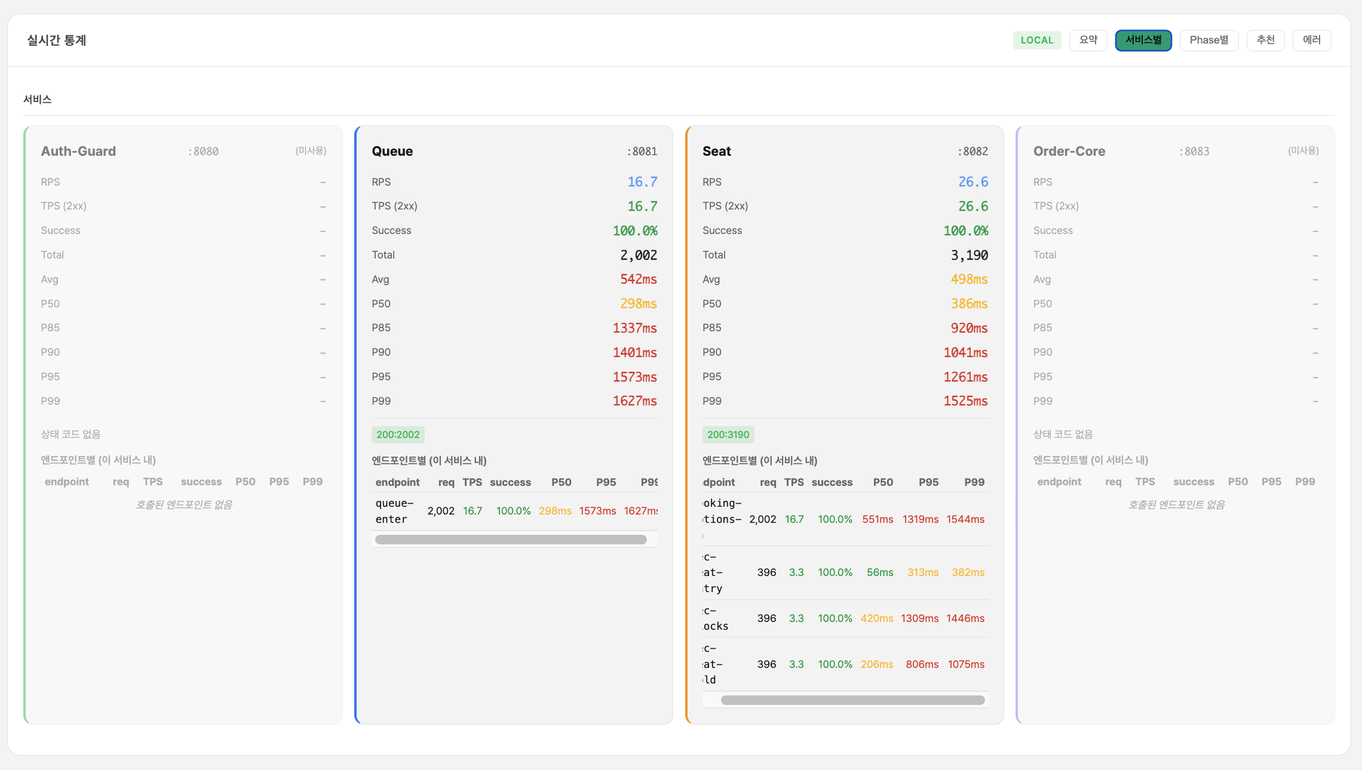
Task: Click the LOCAL environment badge
Action: point(1036,40)
